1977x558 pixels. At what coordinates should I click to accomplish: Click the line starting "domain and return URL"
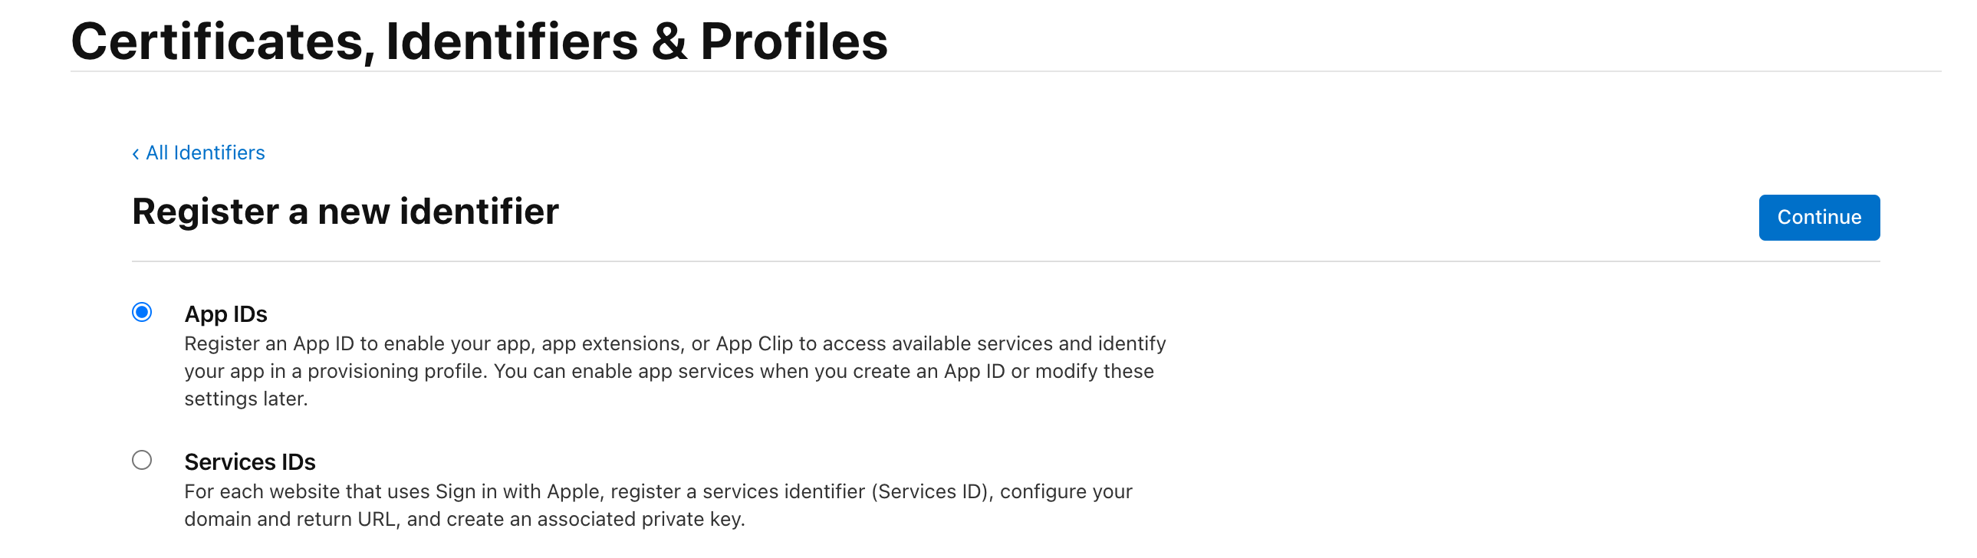point(464,519)
